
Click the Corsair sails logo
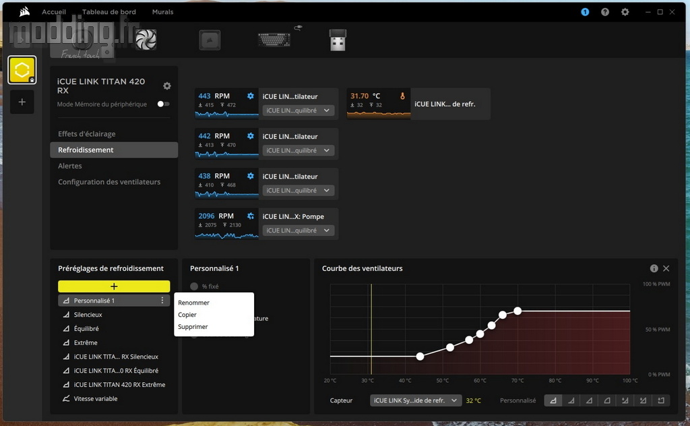click(x=25, y=11)
